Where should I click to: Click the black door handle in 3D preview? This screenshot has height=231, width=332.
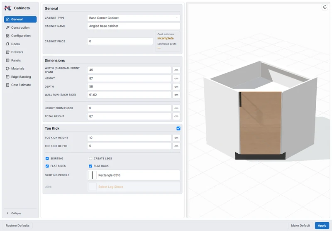click(x=240, y=100)
